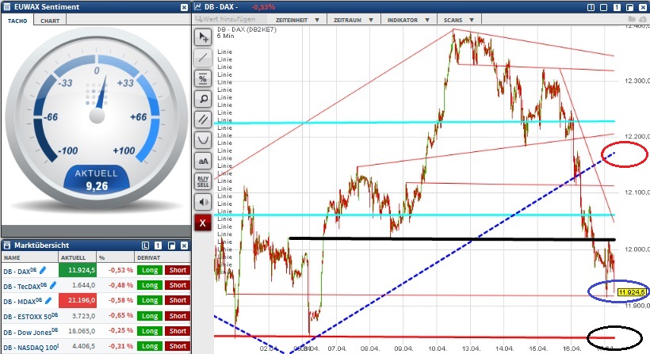Select the aA text annotation tool
This screenshot has width=650, height=354.
(x=203, y=161)
